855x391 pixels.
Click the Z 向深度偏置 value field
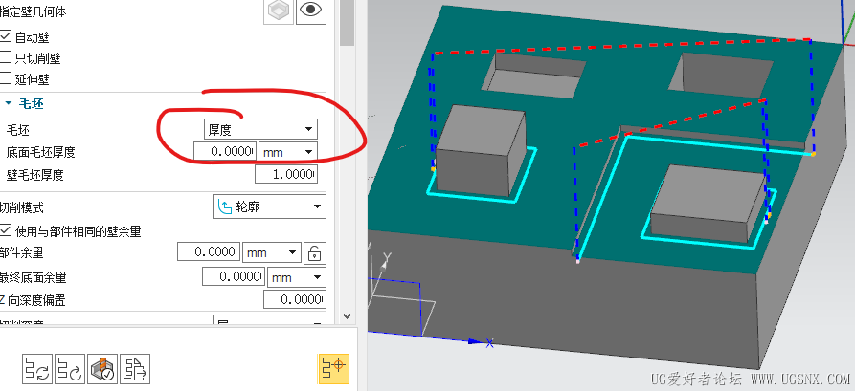(295, 299)
